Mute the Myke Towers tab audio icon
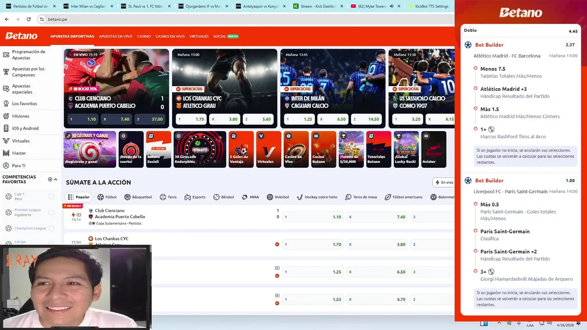This screenshot has width=587, height=330. pos(392,6)
